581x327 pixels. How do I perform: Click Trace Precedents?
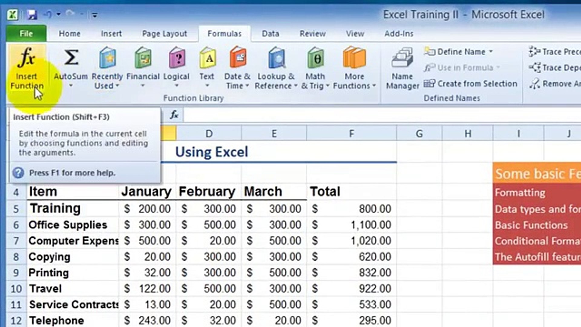tap(557, 51)
